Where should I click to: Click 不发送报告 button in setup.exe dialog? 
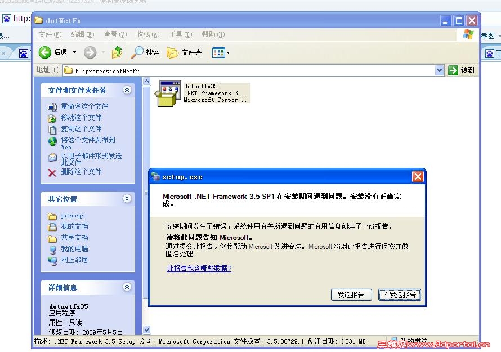400,295
